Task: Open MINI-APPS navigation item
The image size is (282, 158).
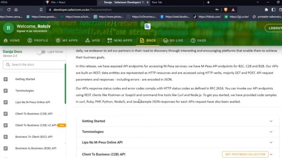Action: (x=119, y=40)
